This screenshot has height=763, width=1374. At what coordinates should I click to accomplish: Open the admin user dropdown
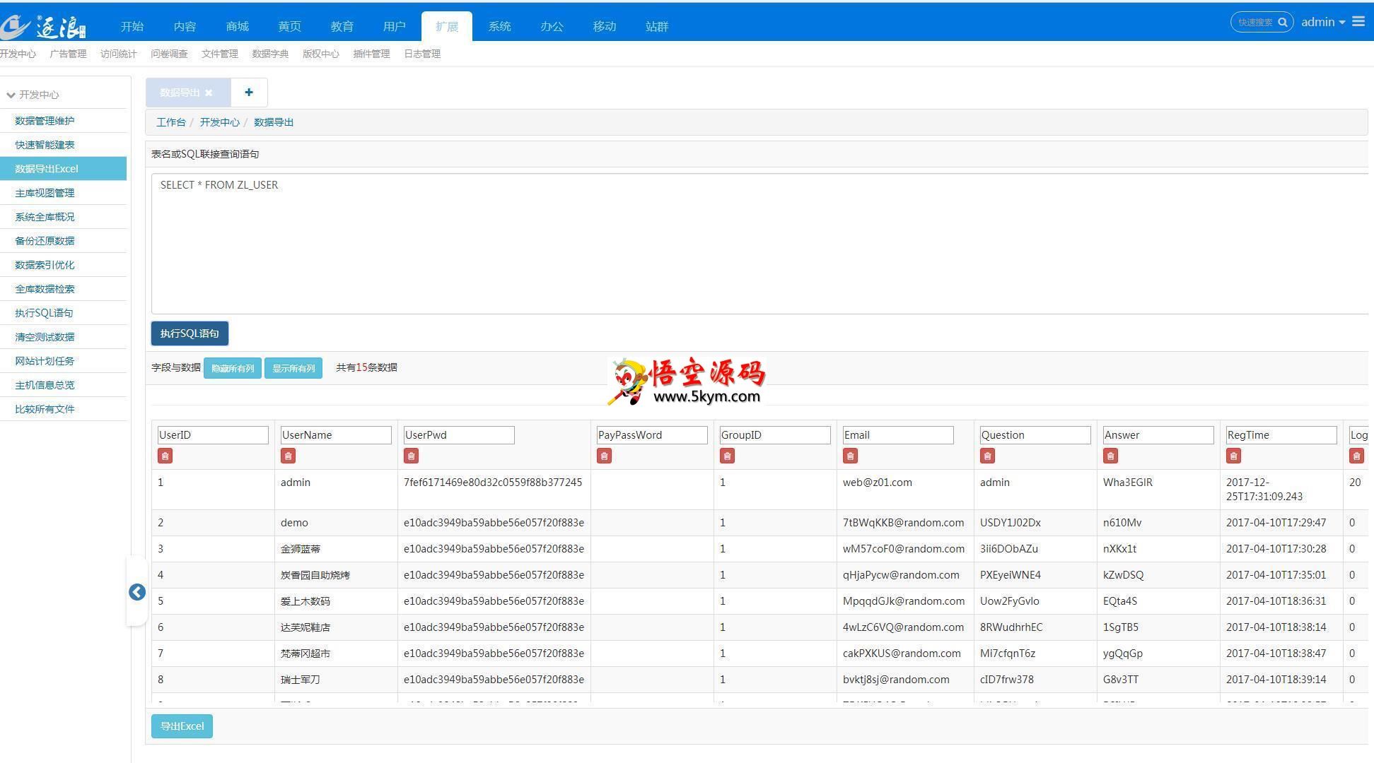1323,22
